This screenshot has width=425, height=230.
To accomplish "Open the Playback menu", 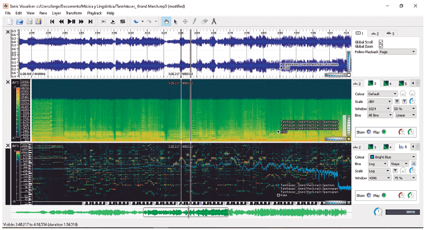I will 95,12.
